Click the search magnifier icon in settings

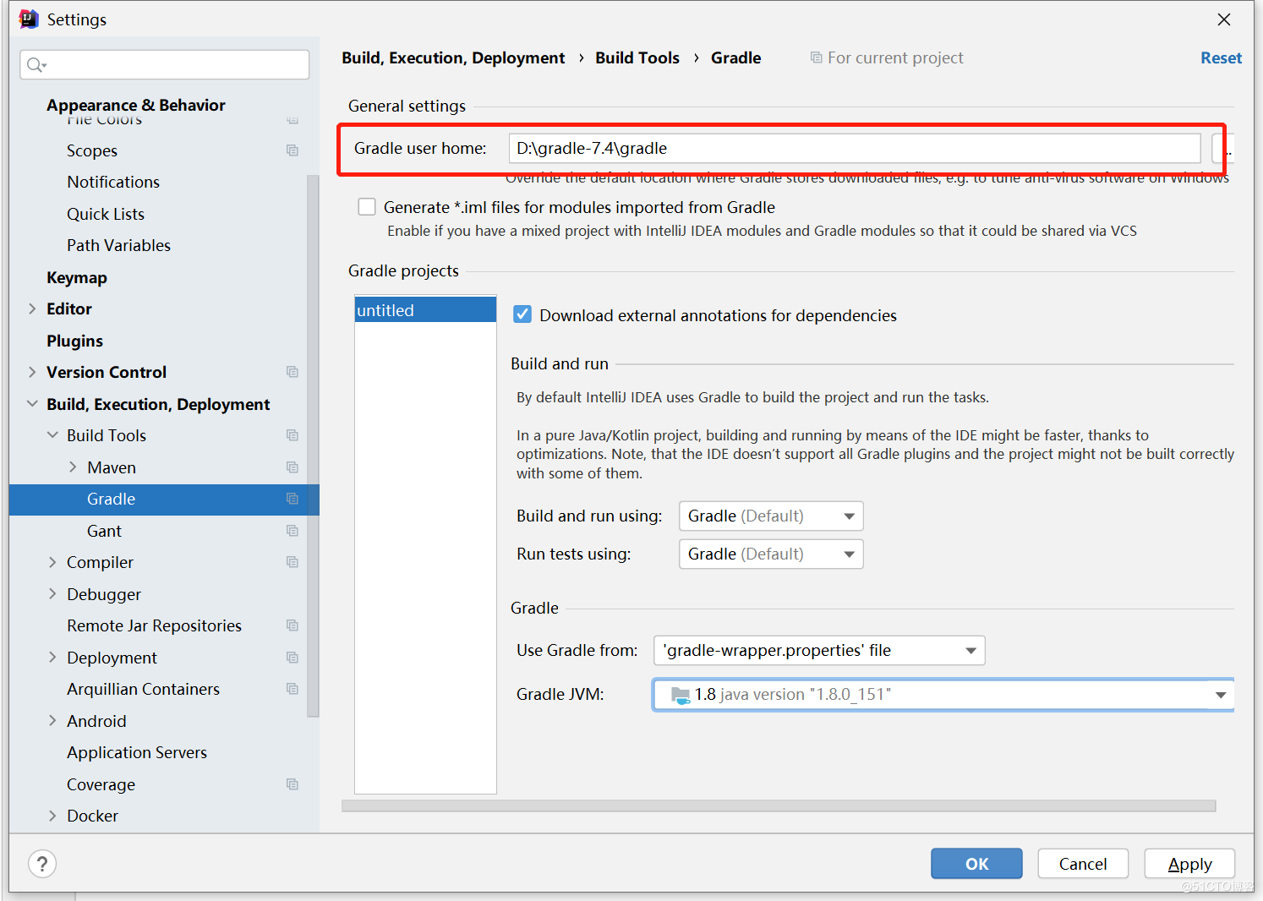click(36, 65)
